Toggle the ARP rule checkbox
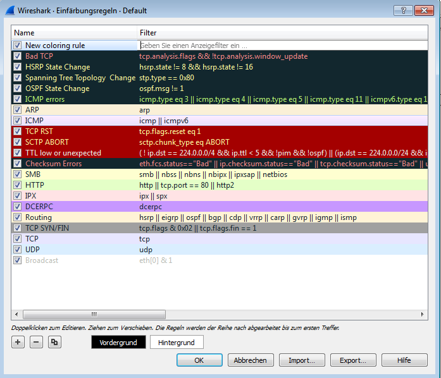The image size is (441, 378). 18,109
